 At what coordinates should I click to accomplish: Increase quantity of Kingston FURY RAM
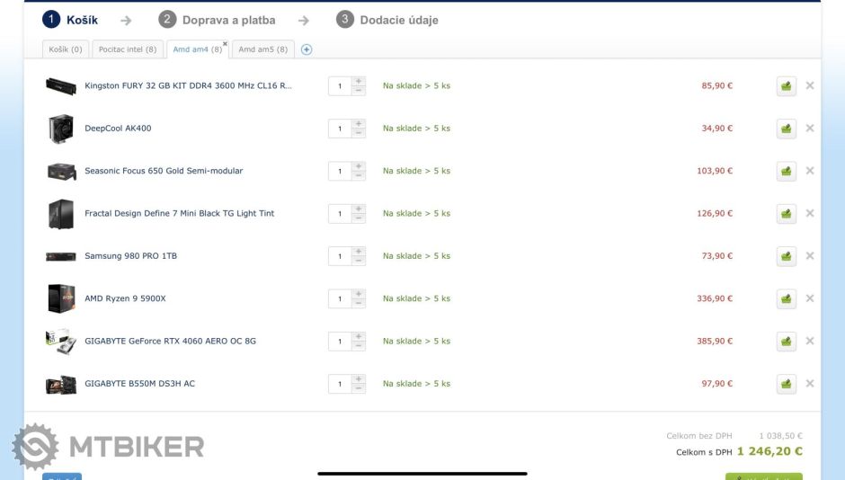359,81
